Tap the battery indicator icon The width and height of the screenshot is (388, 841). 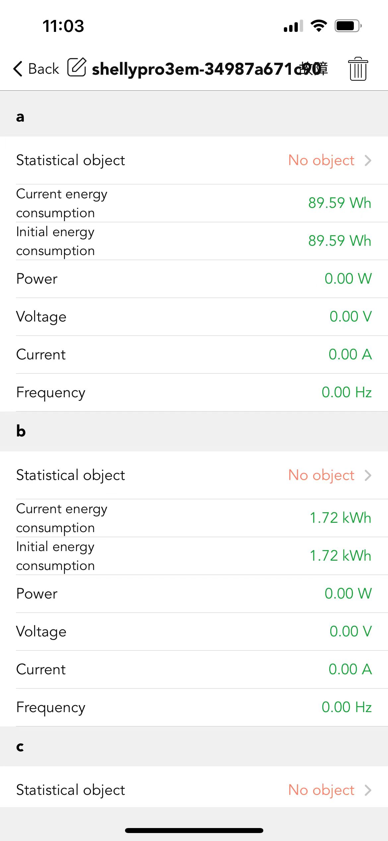(348, 26)
